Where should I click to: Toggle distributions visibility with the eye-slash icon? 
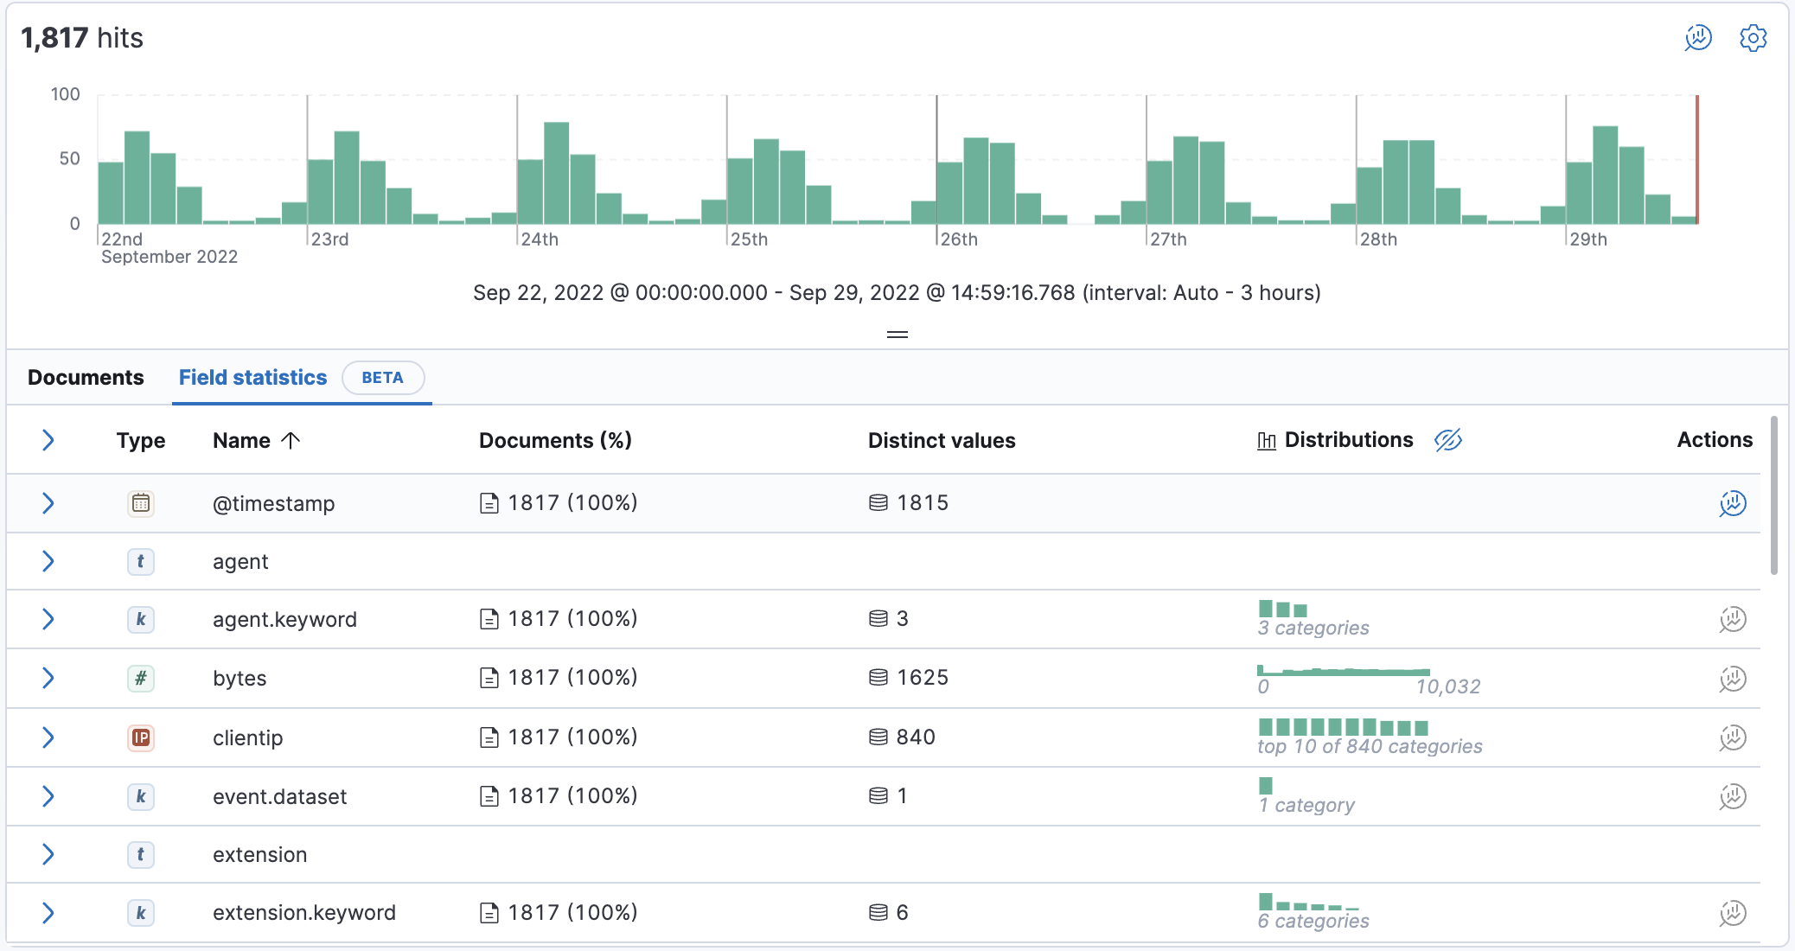tap(1448, 441)
